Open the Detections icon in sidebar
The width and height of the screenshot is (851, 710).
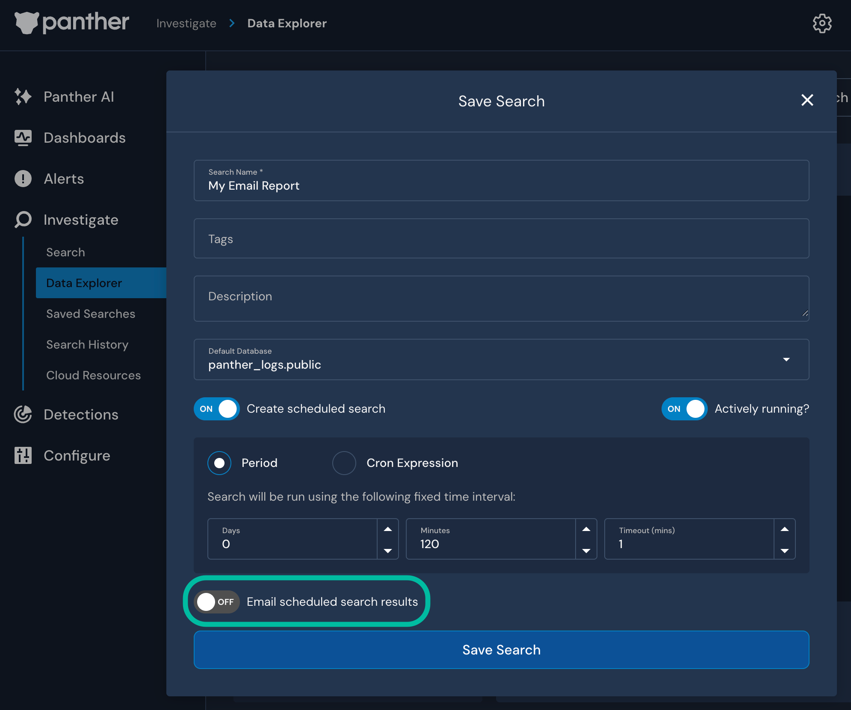(22, 414)
